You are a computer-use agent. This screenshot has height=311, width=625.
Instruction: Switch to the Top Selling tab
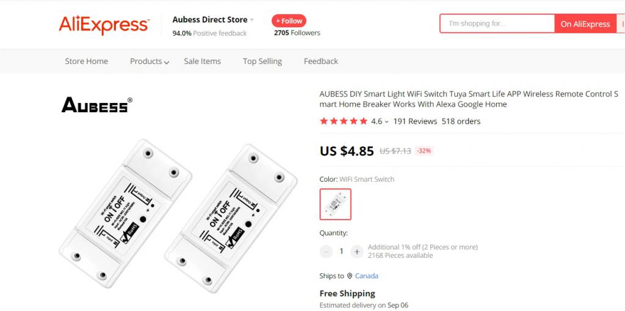tap(262, 61)
